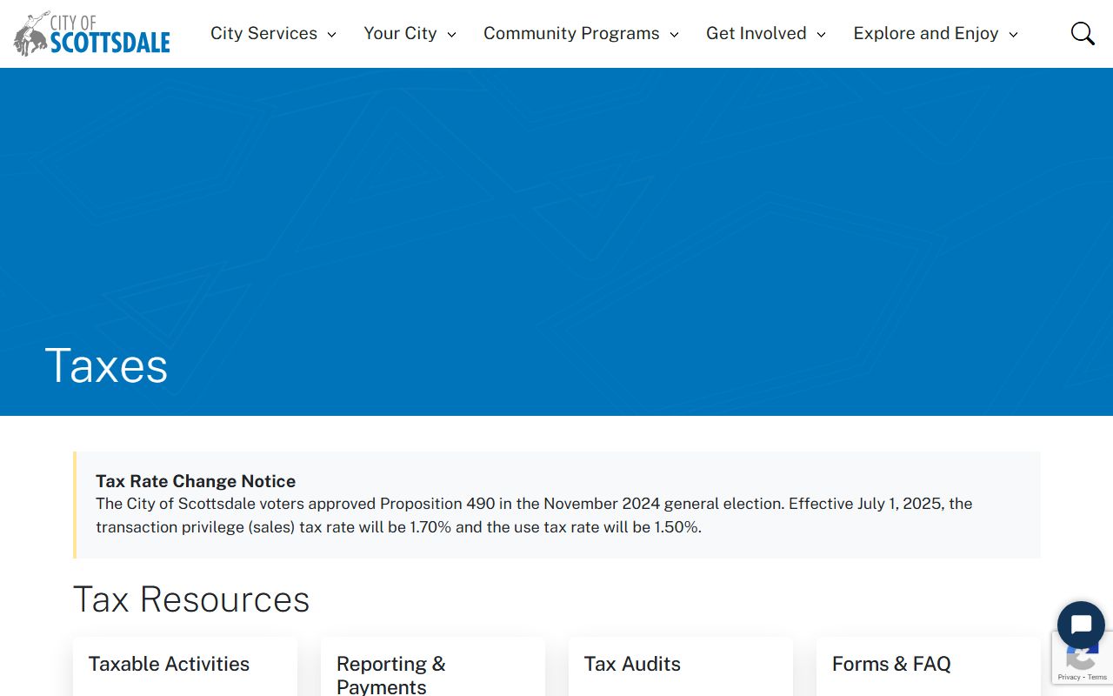
Task: Click the Proposition 490 notice paragraph
Action: (x=534, y=515)
